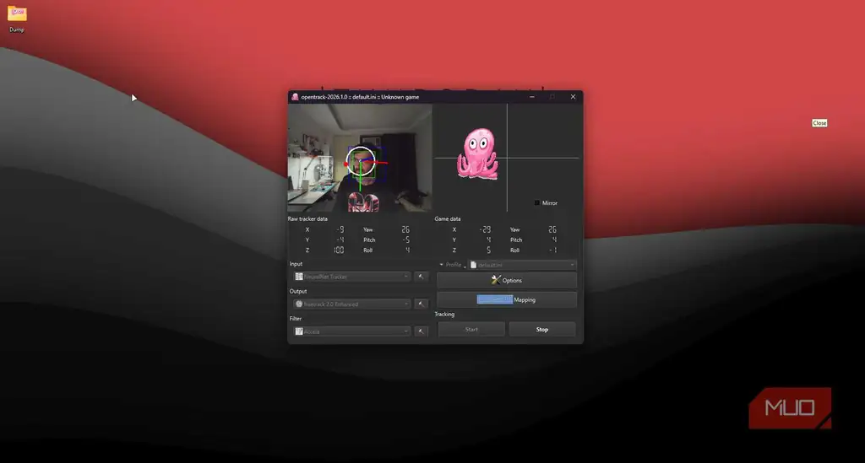This screenshot has height=463, width=865.
Task: Click the MUO logo watermark
Action: 790,408
